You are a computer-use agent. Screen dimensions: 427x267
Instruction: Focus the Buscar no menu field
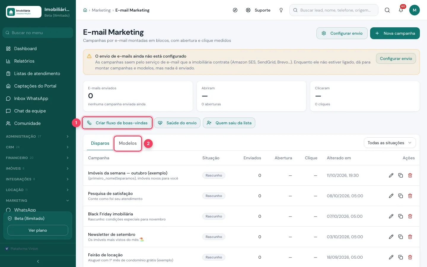[x=38, y=33]
